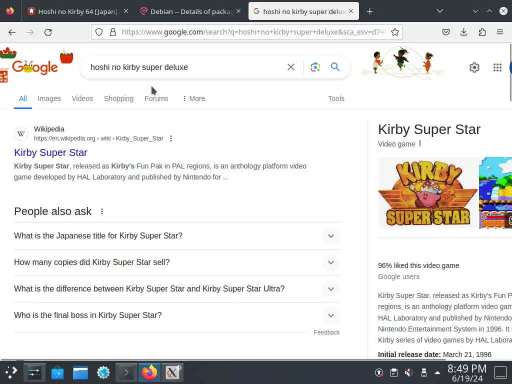This screenshot has width=512, height=384.
Task: Open Kirby Super Star panel options
Action: tap(420, 143)
